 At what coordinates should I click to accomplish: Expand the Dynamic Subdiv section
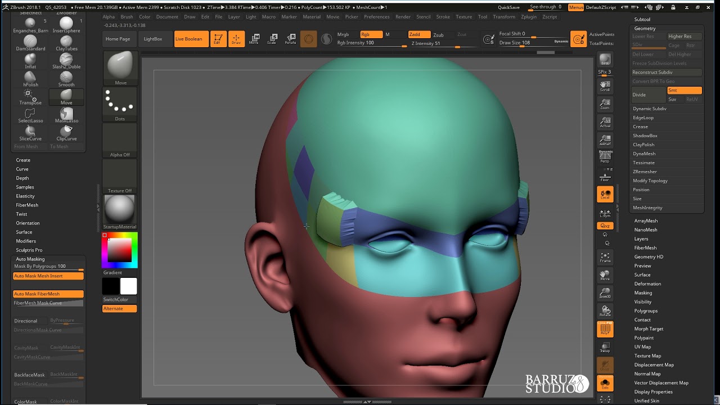pyautogui.click(x=650, y=109)
